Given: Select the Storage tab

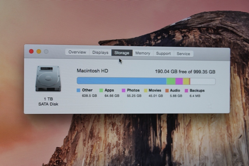Looking at the screenshot, I should tap(122, 53).
